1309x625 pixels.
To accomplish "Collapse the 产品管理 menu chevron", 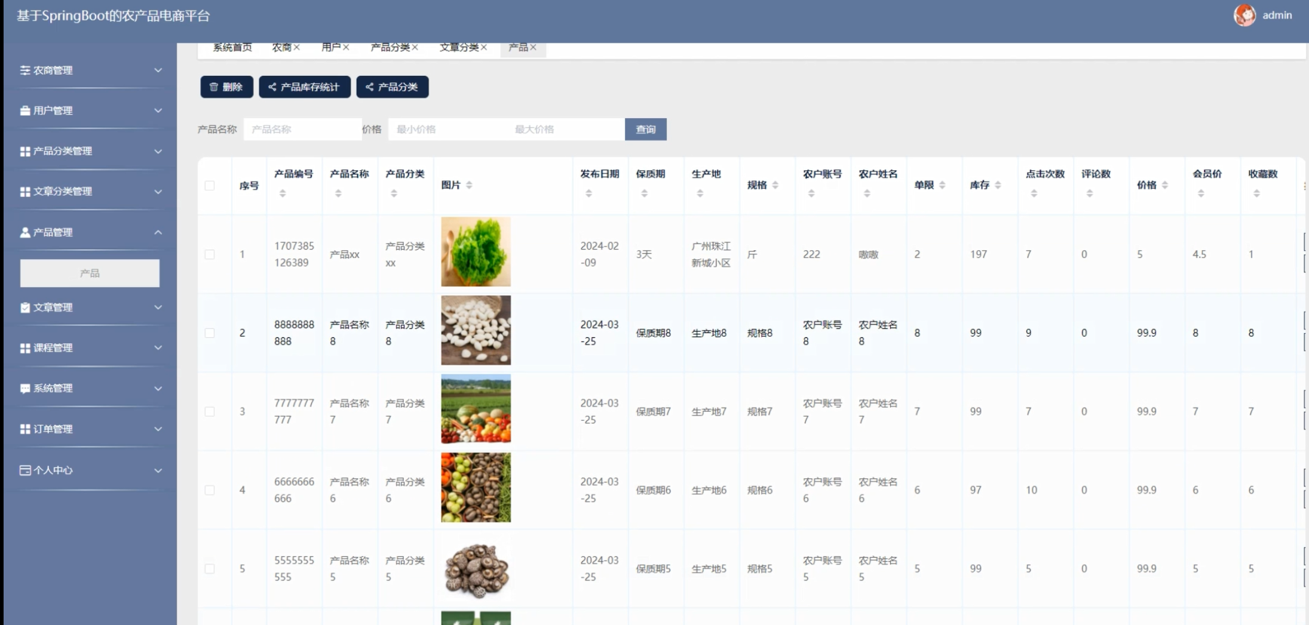I will tap(158, 232).
